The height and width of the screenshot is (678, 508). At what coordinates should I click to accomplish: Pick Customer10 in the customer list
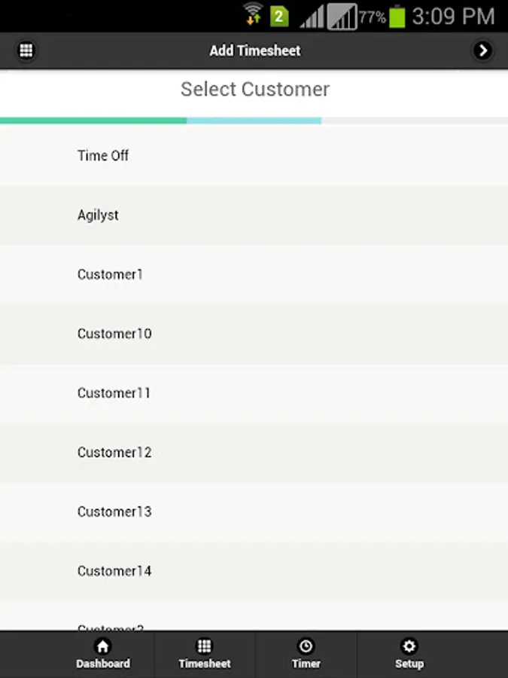pos(114,334)
